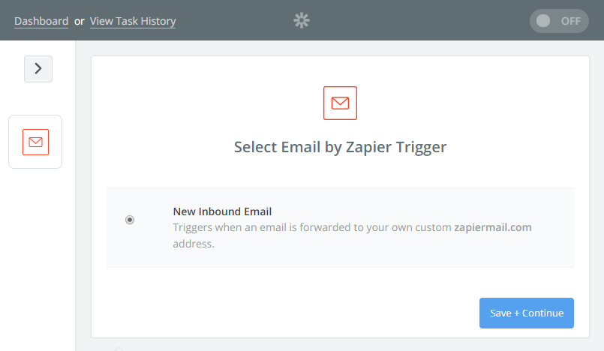Viewport: 604px width, 351px height.
Task: Click the round knob of the Zap switch
Action: pyautogui.click(x=543, y=21)
